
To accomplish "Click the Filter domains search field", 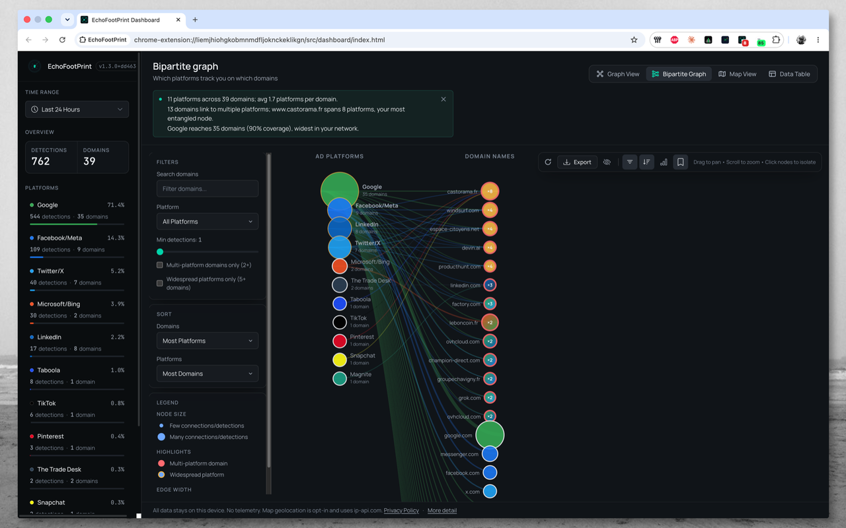I will point(208,189).
